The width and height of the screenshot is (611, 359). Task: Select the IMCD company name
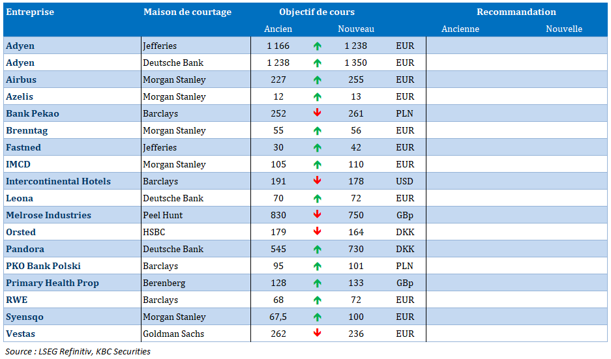point(18,164)
